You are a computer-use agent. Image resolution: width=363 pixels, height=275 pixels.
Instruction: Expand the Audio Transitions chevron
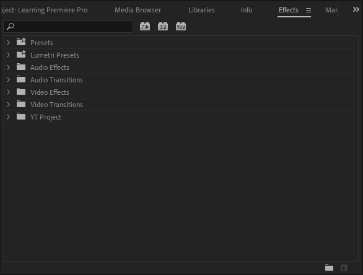pyautogui.click(x=8, y=80)
